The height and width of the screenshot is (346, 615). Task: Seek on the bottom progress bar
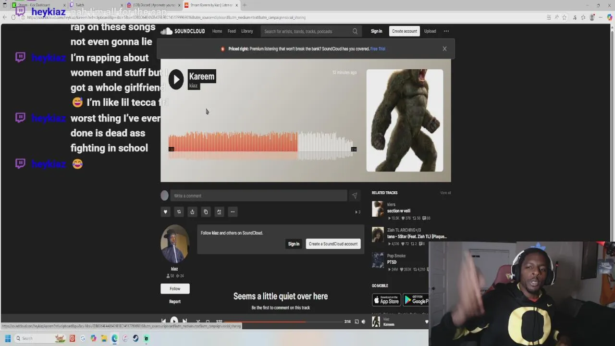[x=283, y=321]
